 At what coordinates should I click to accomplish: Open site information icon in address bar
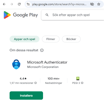(x=28, y=4)
